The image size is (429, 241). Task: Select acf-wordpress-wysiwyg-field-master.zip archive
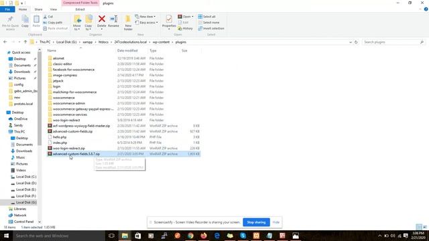tap(82, 126)
